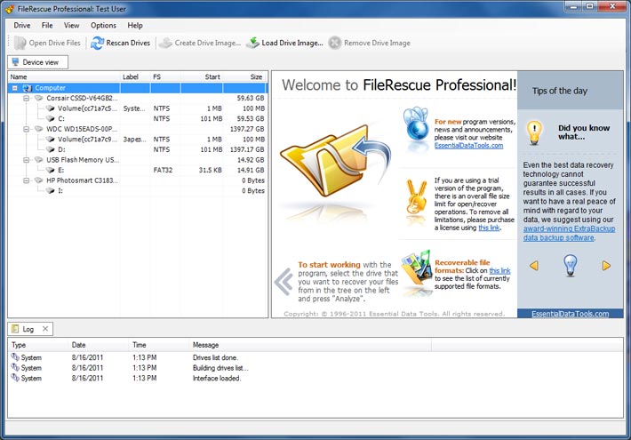Click the C: volume icon
The width and height of the screenshot is (631, 440).
[x=51, y=118]
